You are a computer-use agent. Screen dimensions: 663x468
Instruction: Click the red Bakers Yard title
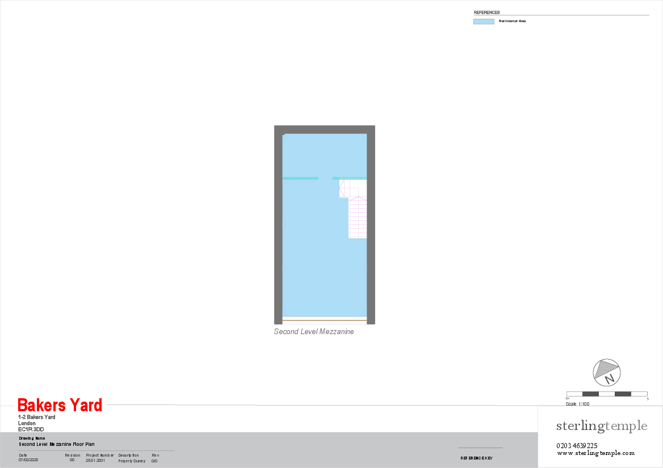(60, 405)
